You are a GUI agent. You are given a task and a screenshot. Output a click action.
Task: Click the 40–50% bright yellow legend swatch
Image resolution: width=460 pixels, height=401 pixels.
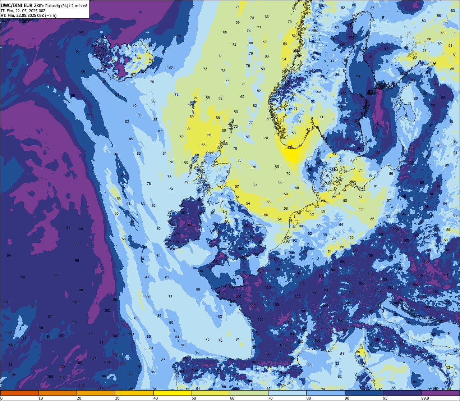pos(172,393)
